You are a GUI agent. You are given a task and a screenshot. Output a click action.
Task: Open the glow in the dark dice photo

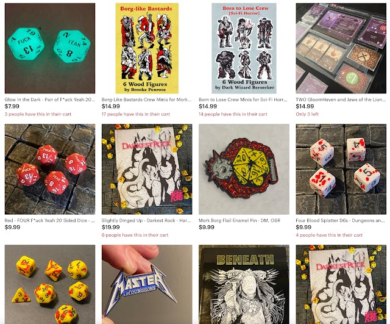click(x=50, y=48)
